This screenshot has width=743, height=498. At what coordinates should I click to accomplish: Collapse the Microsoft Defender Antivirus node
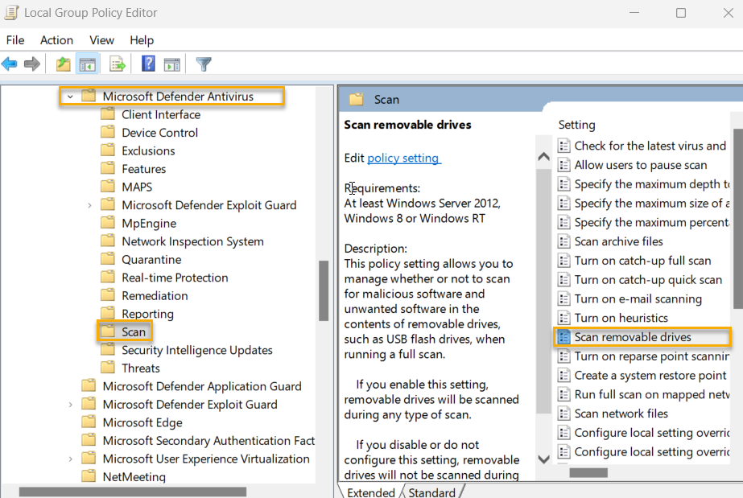point(70,97)
